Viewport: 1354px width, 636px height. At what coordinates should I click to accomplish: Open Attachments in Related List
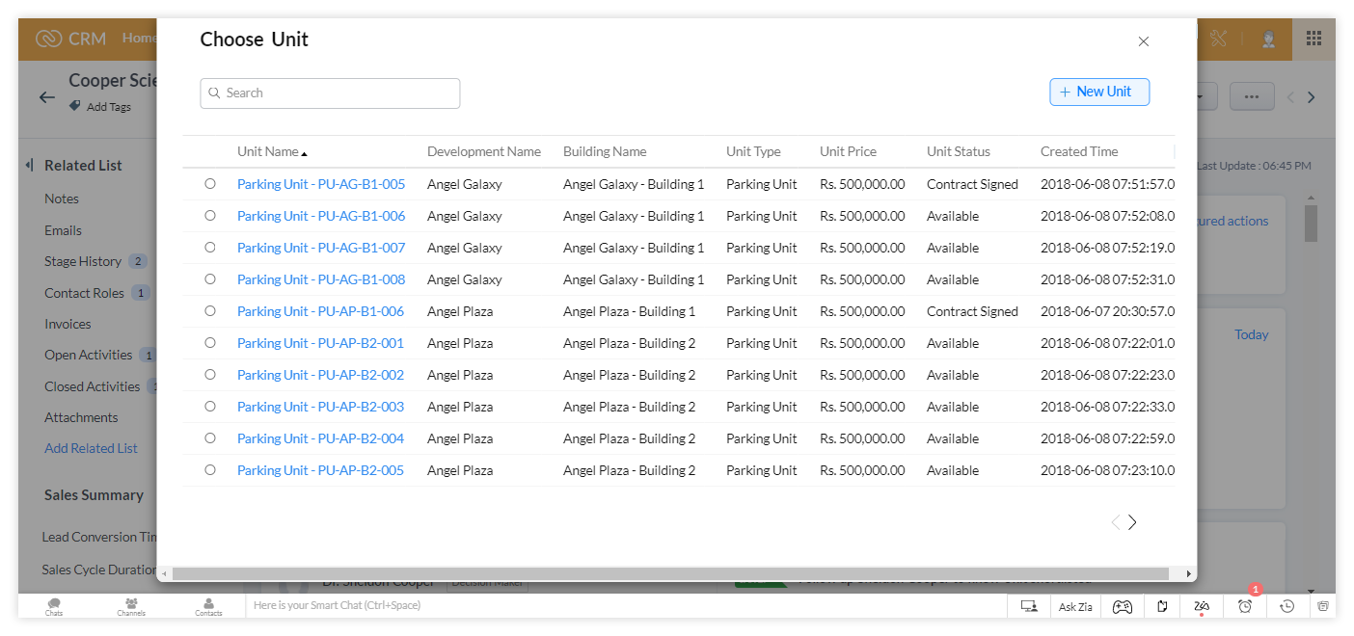(81, 417)
